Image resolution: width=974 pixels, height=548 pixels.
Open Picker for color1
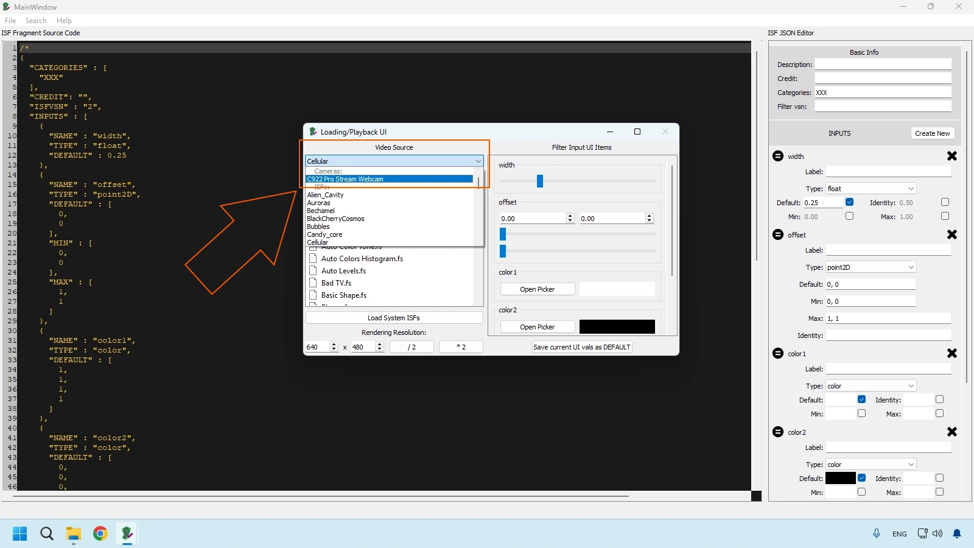(538, 289)
